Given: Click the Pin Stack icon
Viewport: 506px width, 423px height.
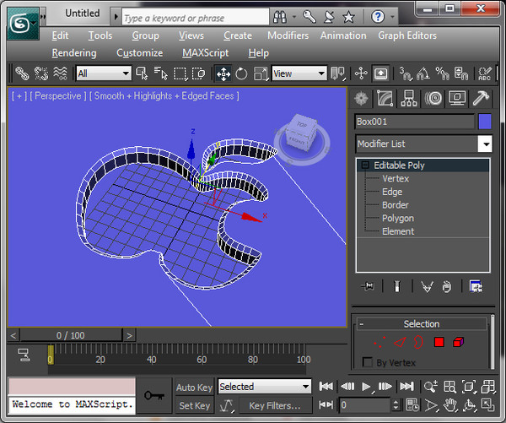Looking at the screenshot, I should [x=369, y=286].
